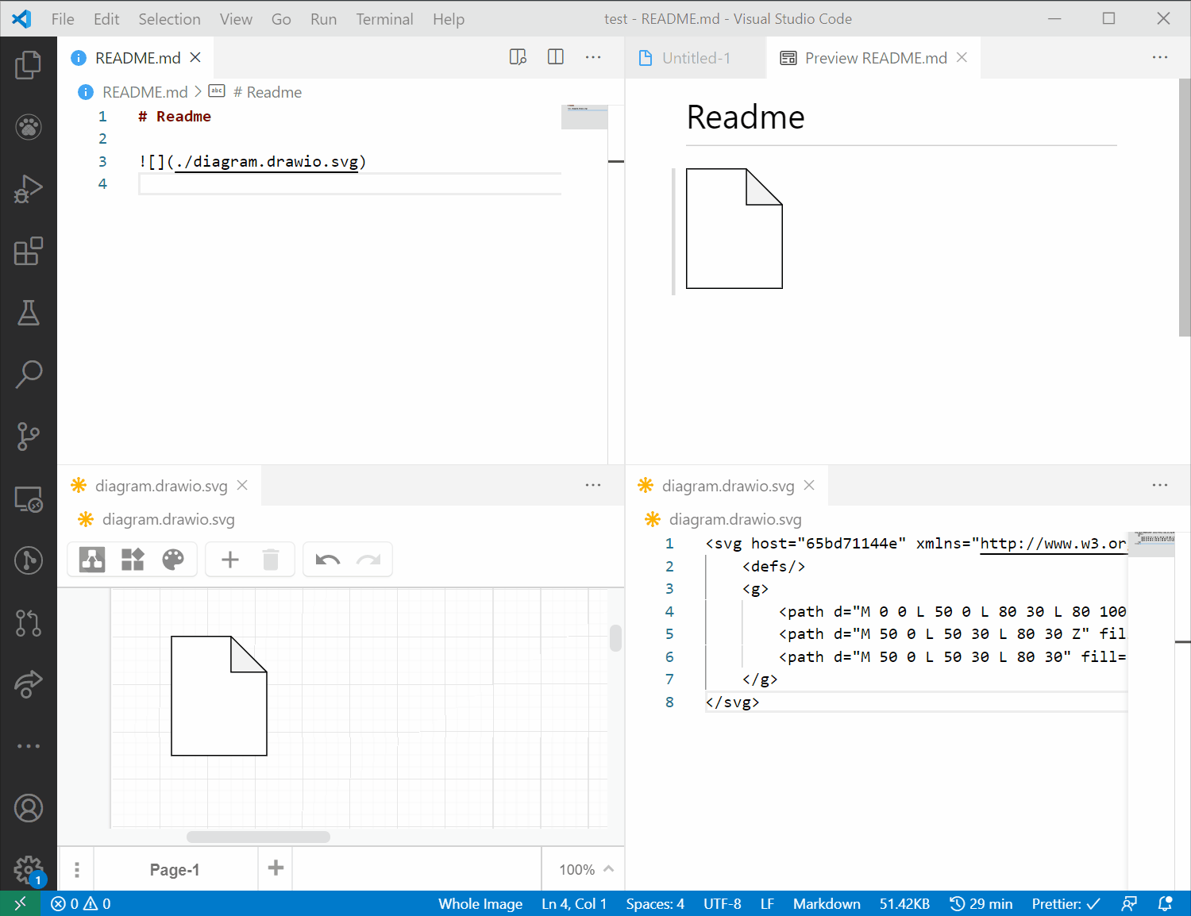
Task: Click the README.md breadcrumb item
Action: (x=145, y=92)
